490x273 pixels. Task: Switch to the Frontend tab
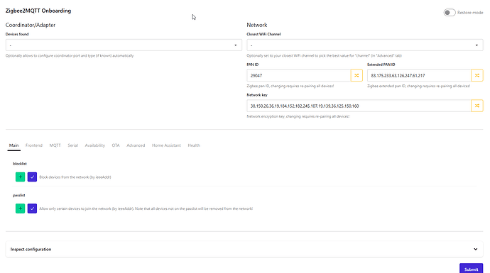[34, 145]
